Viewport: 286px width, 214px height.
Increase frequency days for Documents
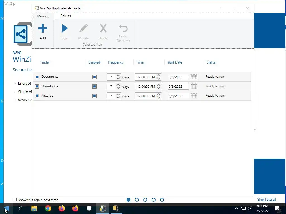118,75
